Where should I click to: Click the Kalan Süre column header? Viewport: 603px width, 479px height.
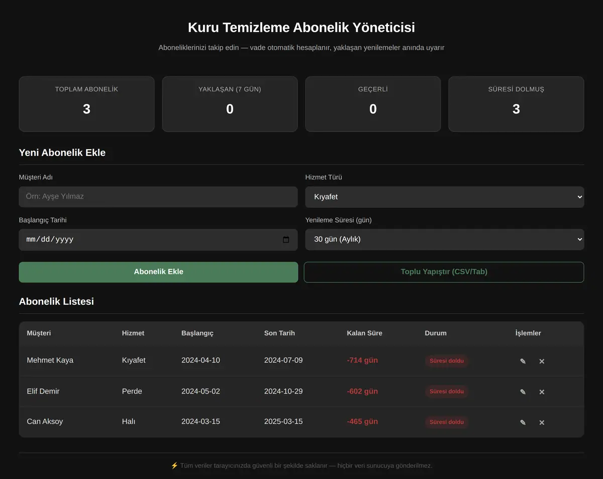[364, 333]
